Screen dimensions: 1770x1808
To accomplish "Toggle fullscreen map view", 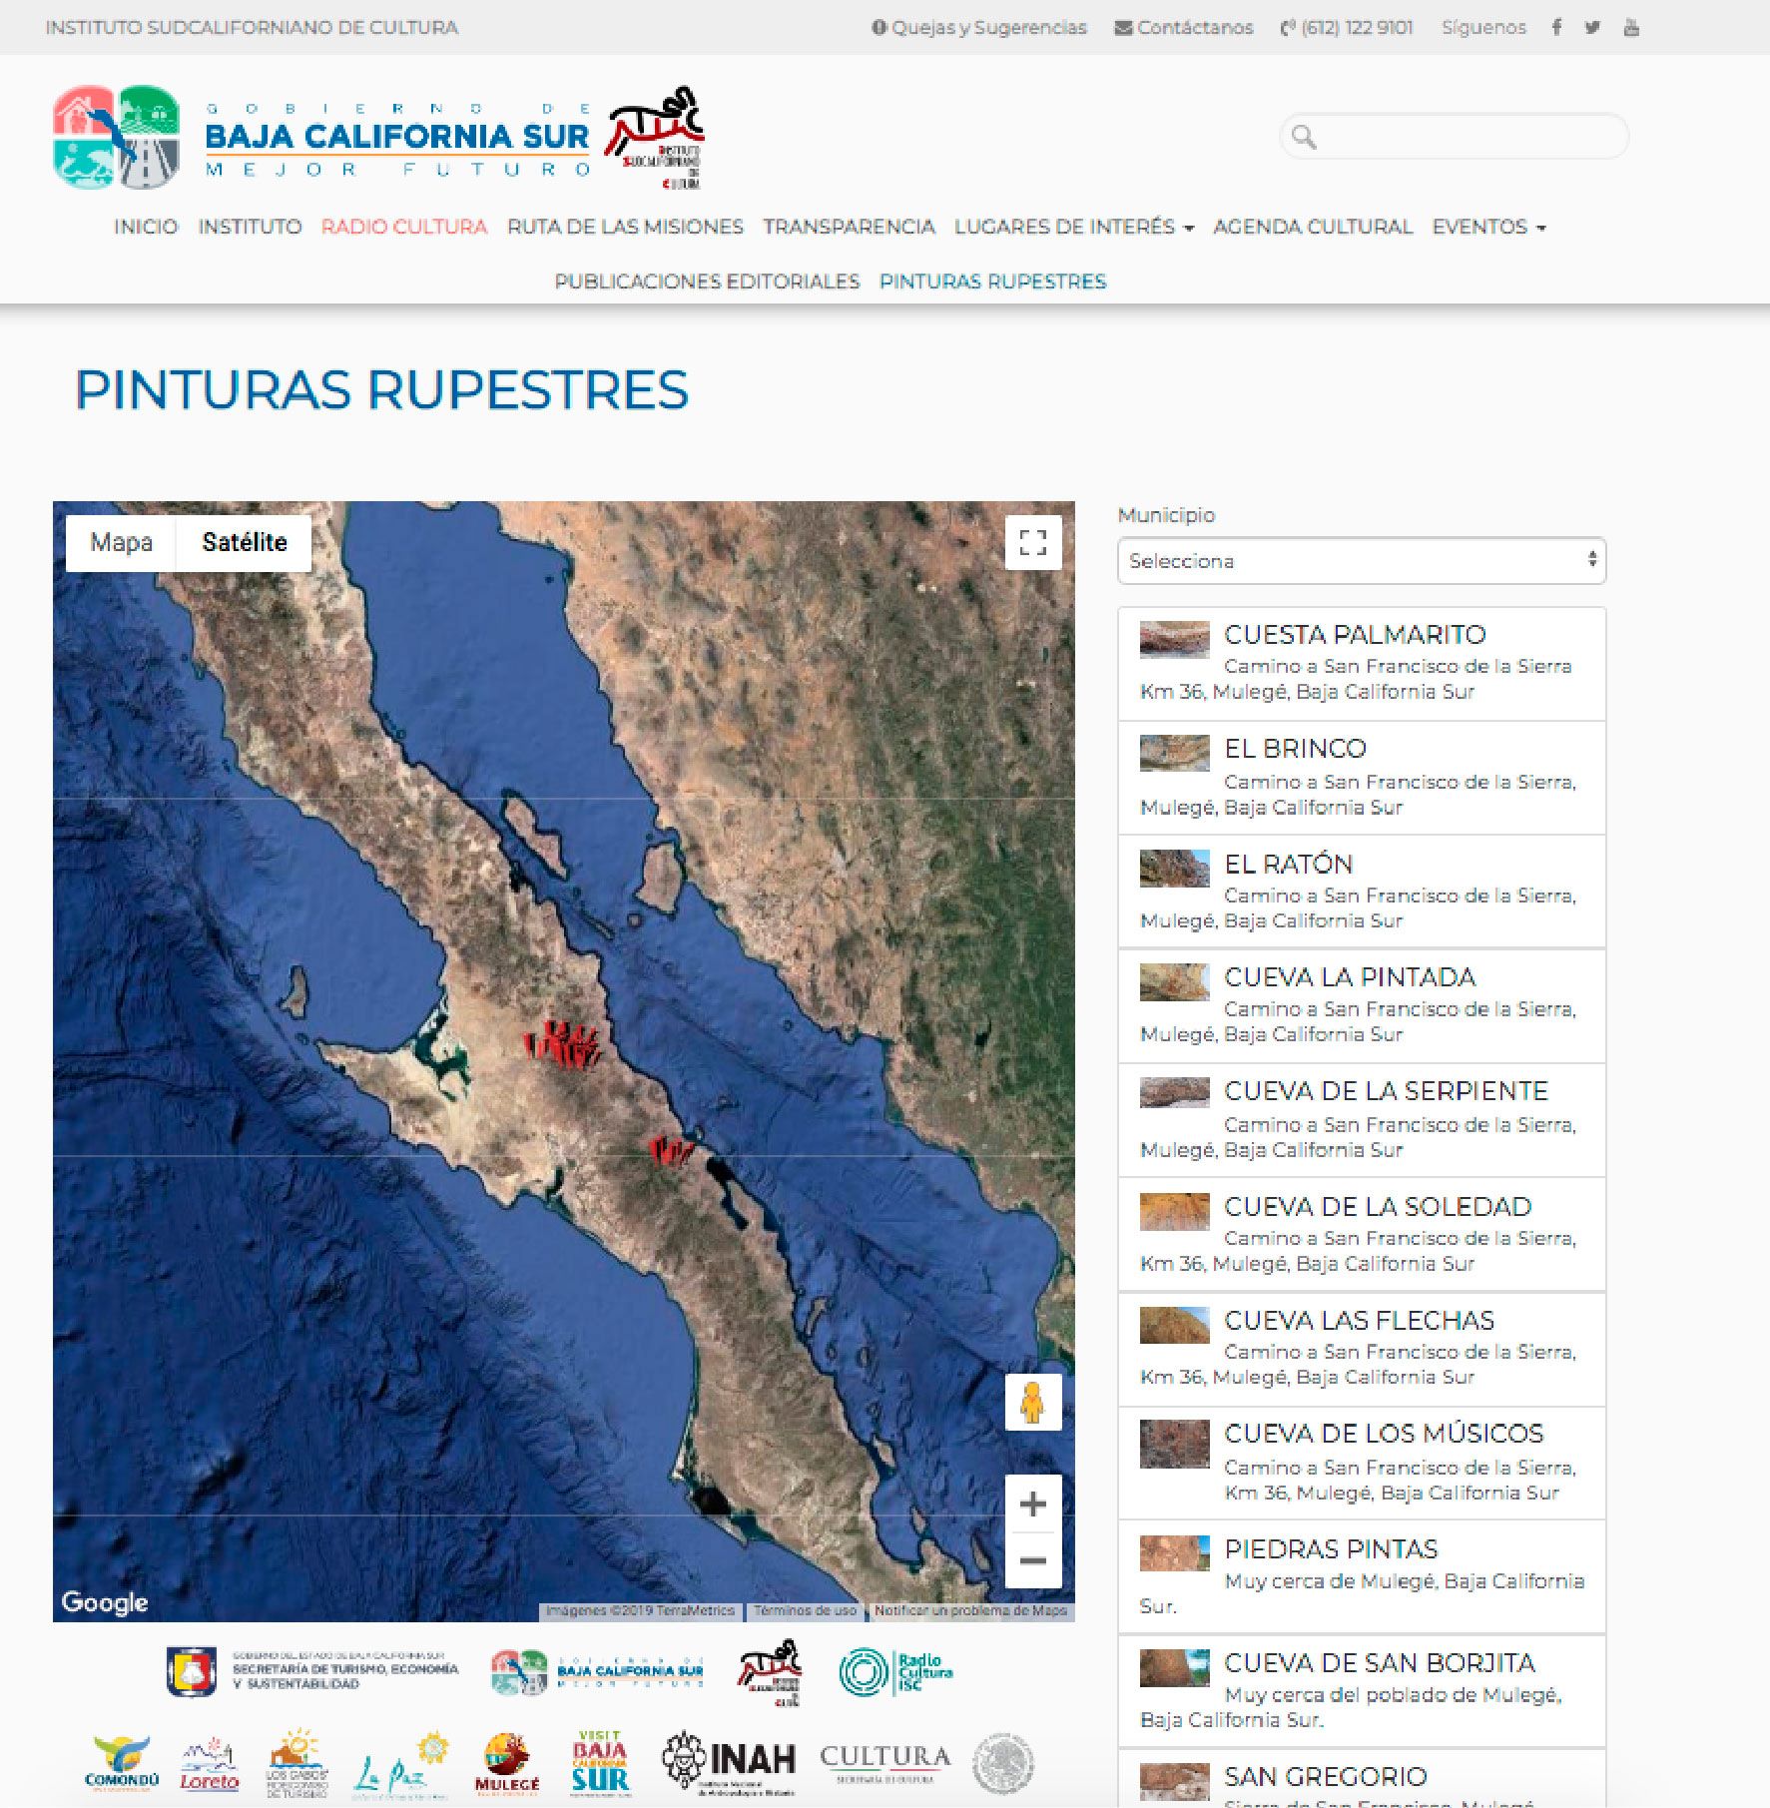I will coord(1032,542).
